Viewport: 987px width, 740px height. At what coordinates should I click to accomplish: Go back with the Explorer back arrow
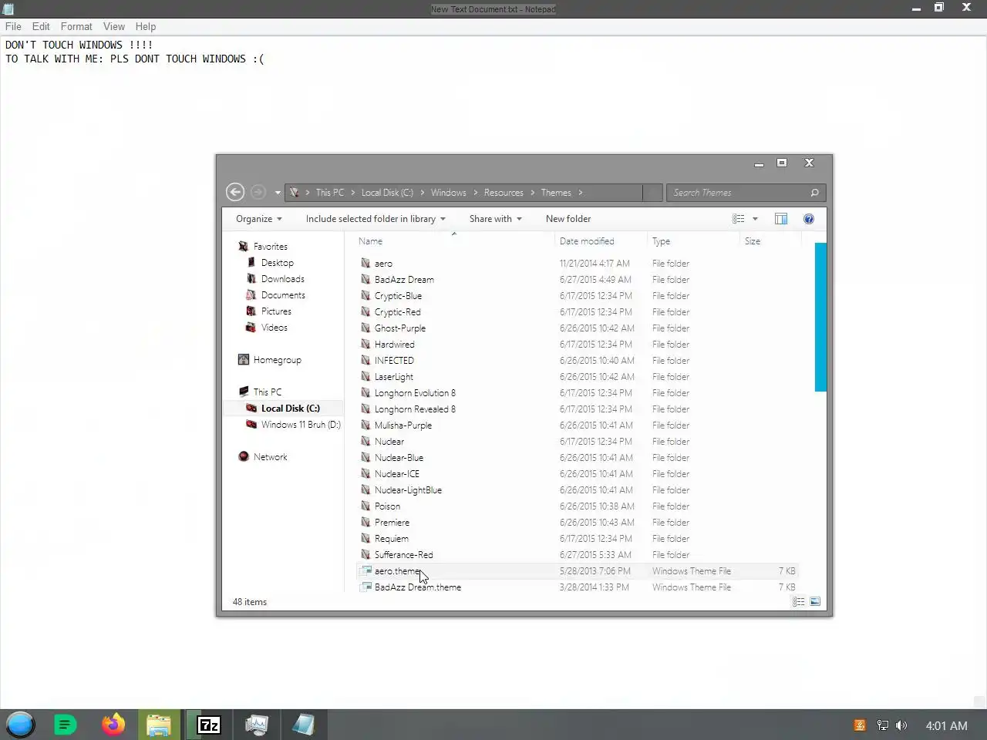coord(235,192)
